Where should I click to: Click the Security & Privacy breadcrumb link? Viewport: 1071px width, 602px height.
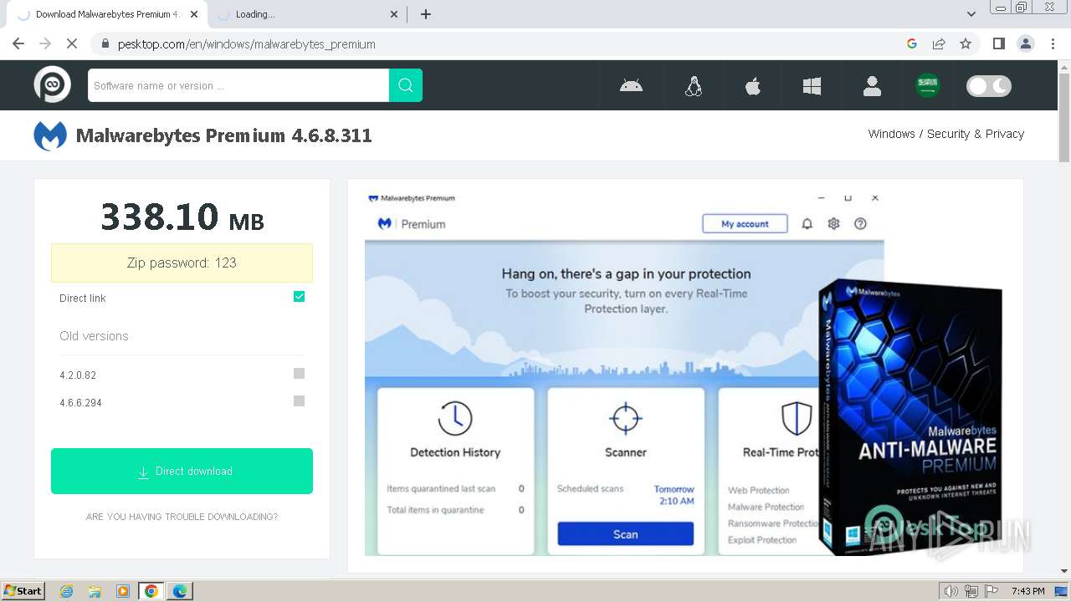(975, 134)
